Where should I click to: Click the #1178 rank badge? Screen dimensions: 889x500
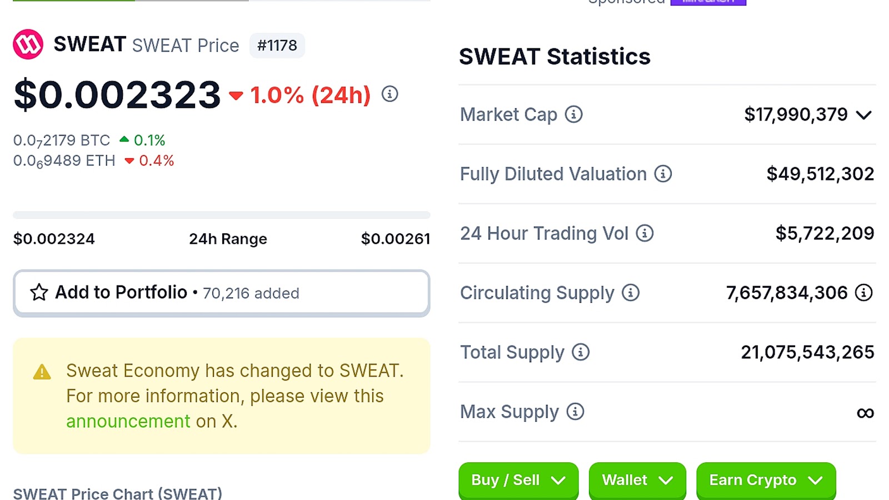[277, 46]
